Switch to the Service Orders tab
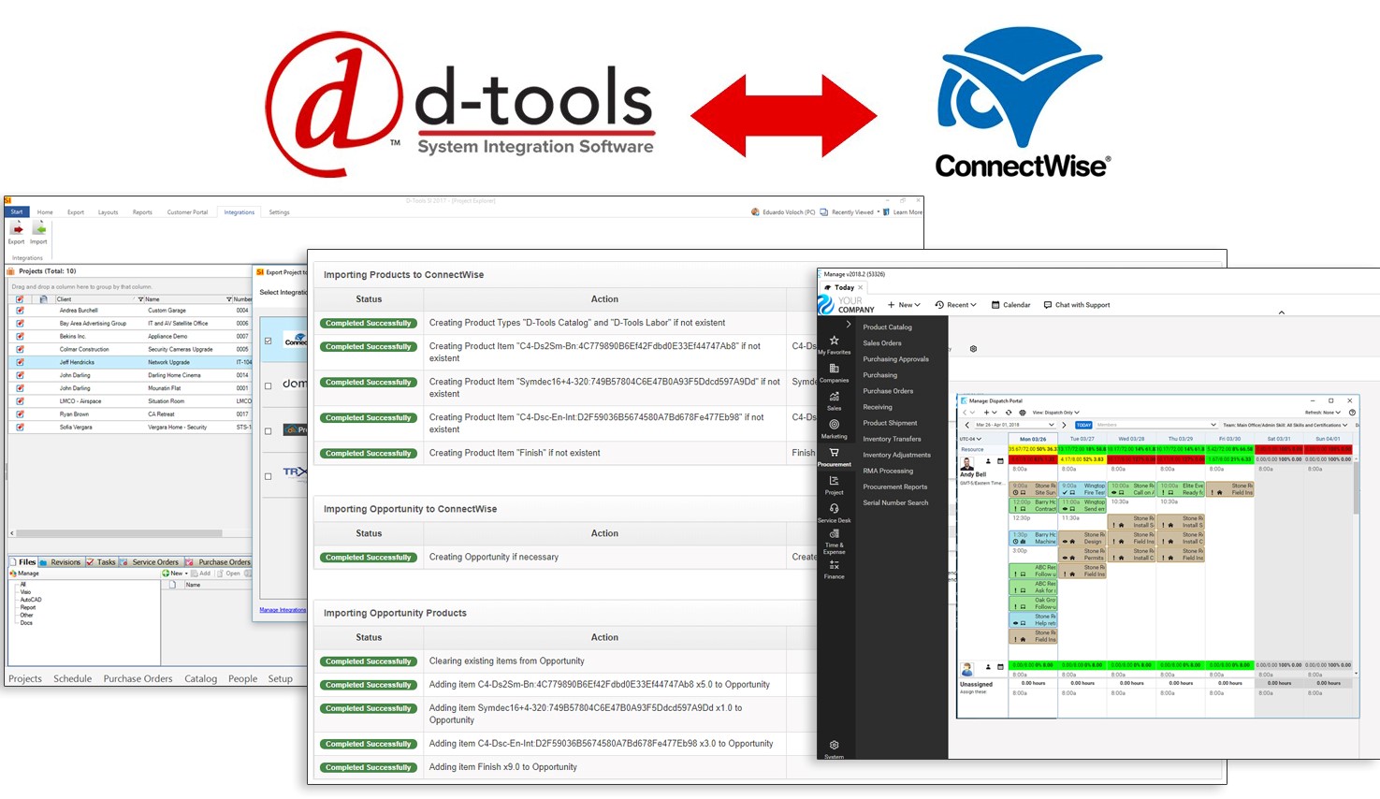 coord(150,562)
